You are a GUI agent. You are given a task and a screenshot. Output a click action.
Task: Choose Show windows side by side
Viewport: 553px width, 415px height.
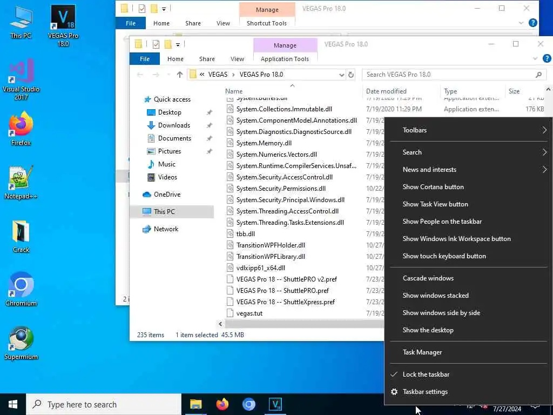pyautogui.click(x=468, y=313)
